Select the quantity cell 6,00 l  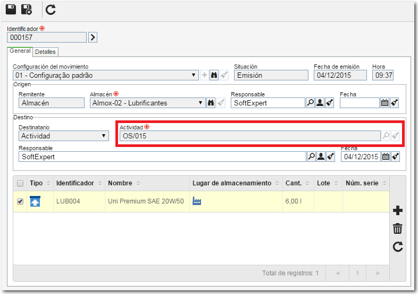(298, 201)
